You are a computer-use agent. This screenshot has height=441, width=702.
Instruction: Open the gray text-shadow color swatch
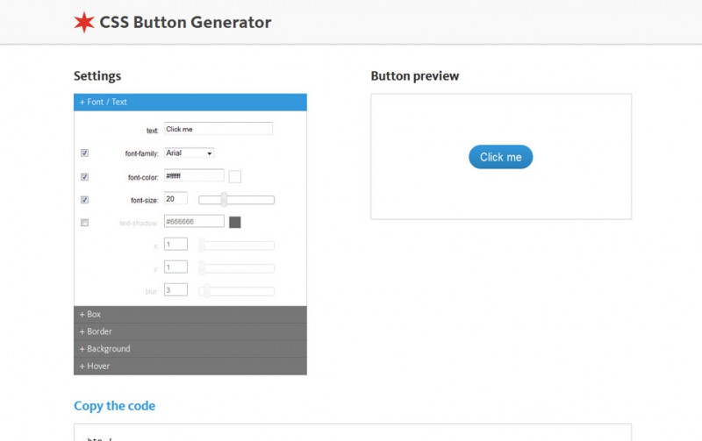point(235,223)
